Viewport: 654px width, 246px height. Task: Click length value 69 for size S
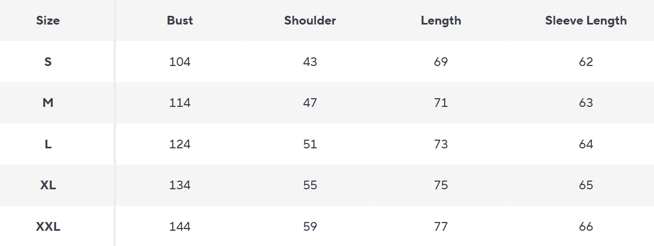click(441, 62)
